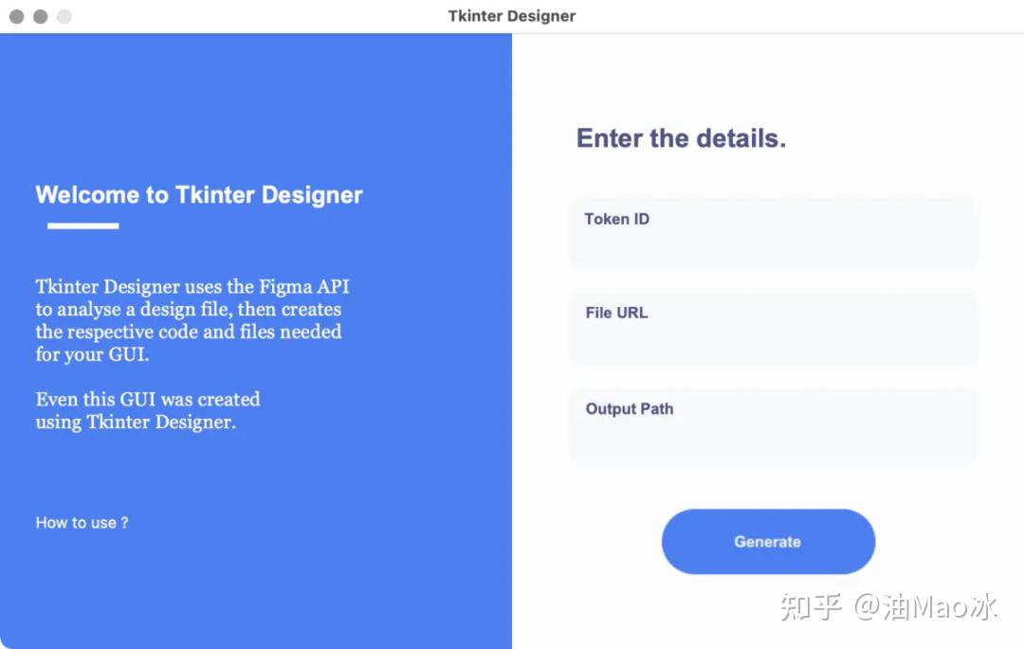Image resolution: width=1024 pixels, height=649 pixels.
Task: Select the File URL entry box
Action: pos(774,328)
